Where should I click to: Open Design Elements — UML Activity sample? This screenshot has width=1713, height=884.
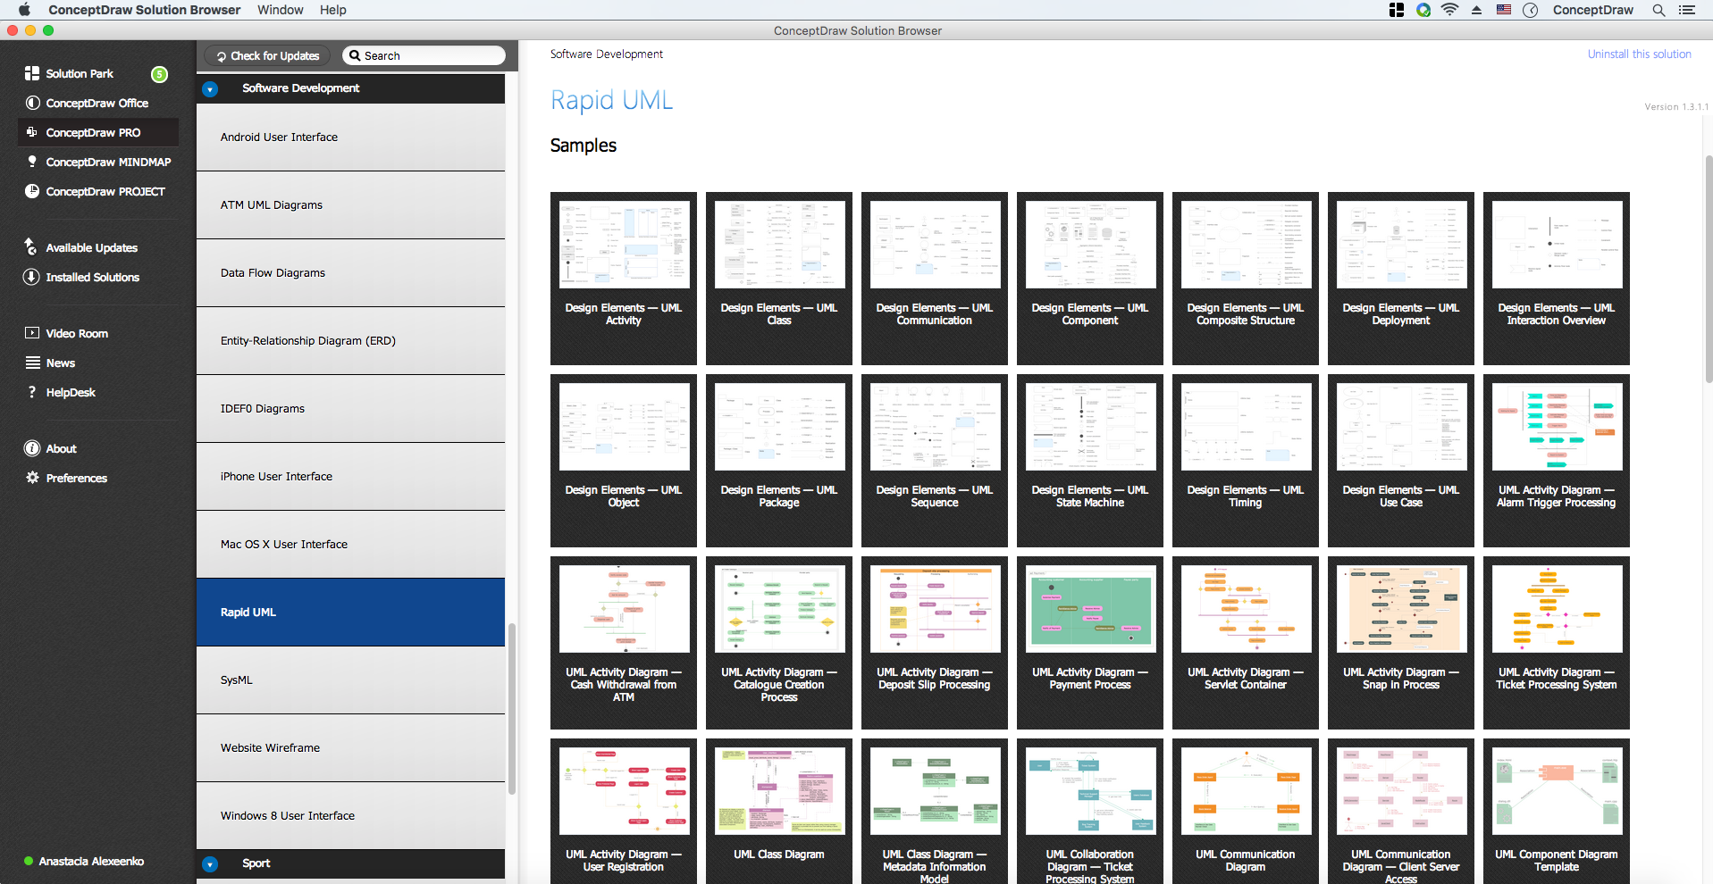(624, 279)
